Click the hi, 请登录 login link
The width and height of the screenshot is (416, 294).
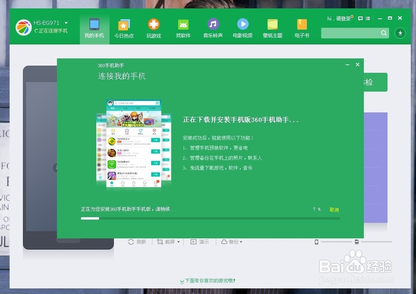(x=339, y=19)
